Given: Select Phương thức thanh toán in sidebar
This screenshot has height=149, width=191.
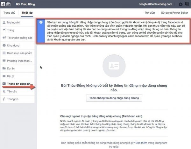Looking at the screenshot, I should point(19,61).
